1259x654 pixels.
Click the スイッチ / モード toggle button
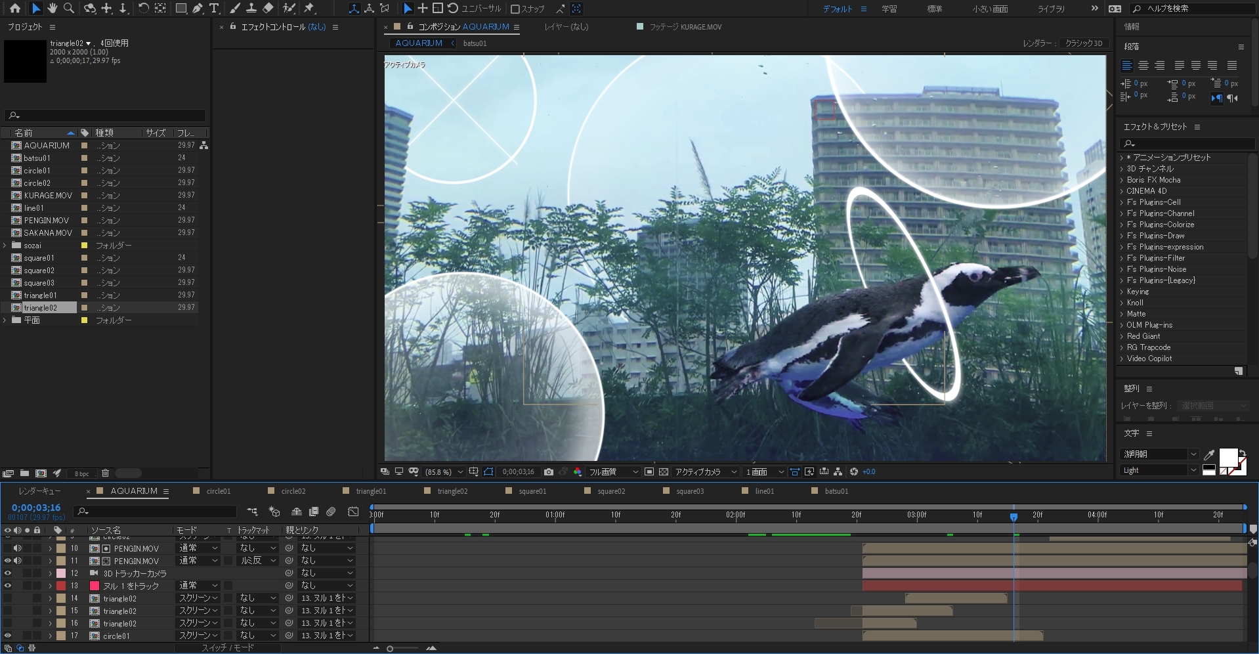pos(227,647)
